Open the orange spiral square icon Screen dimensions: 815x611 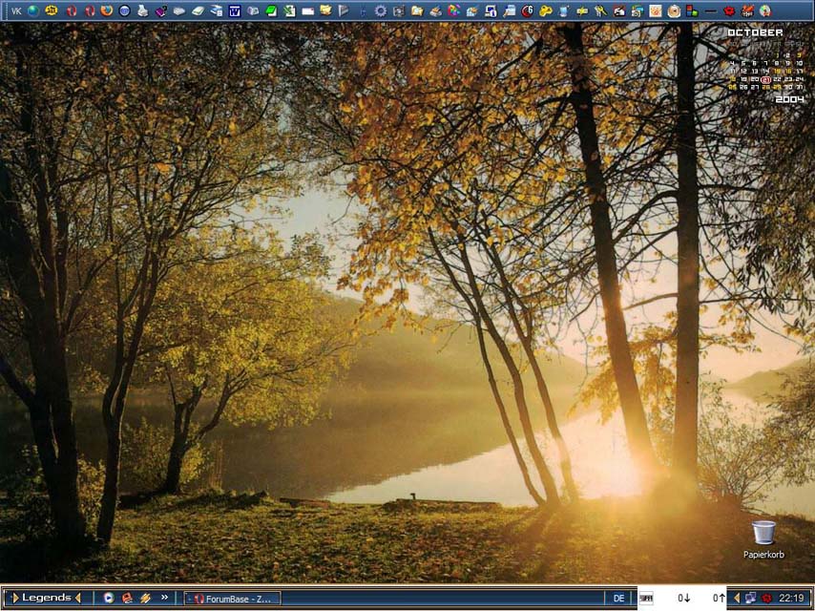(x=656, y=11)
